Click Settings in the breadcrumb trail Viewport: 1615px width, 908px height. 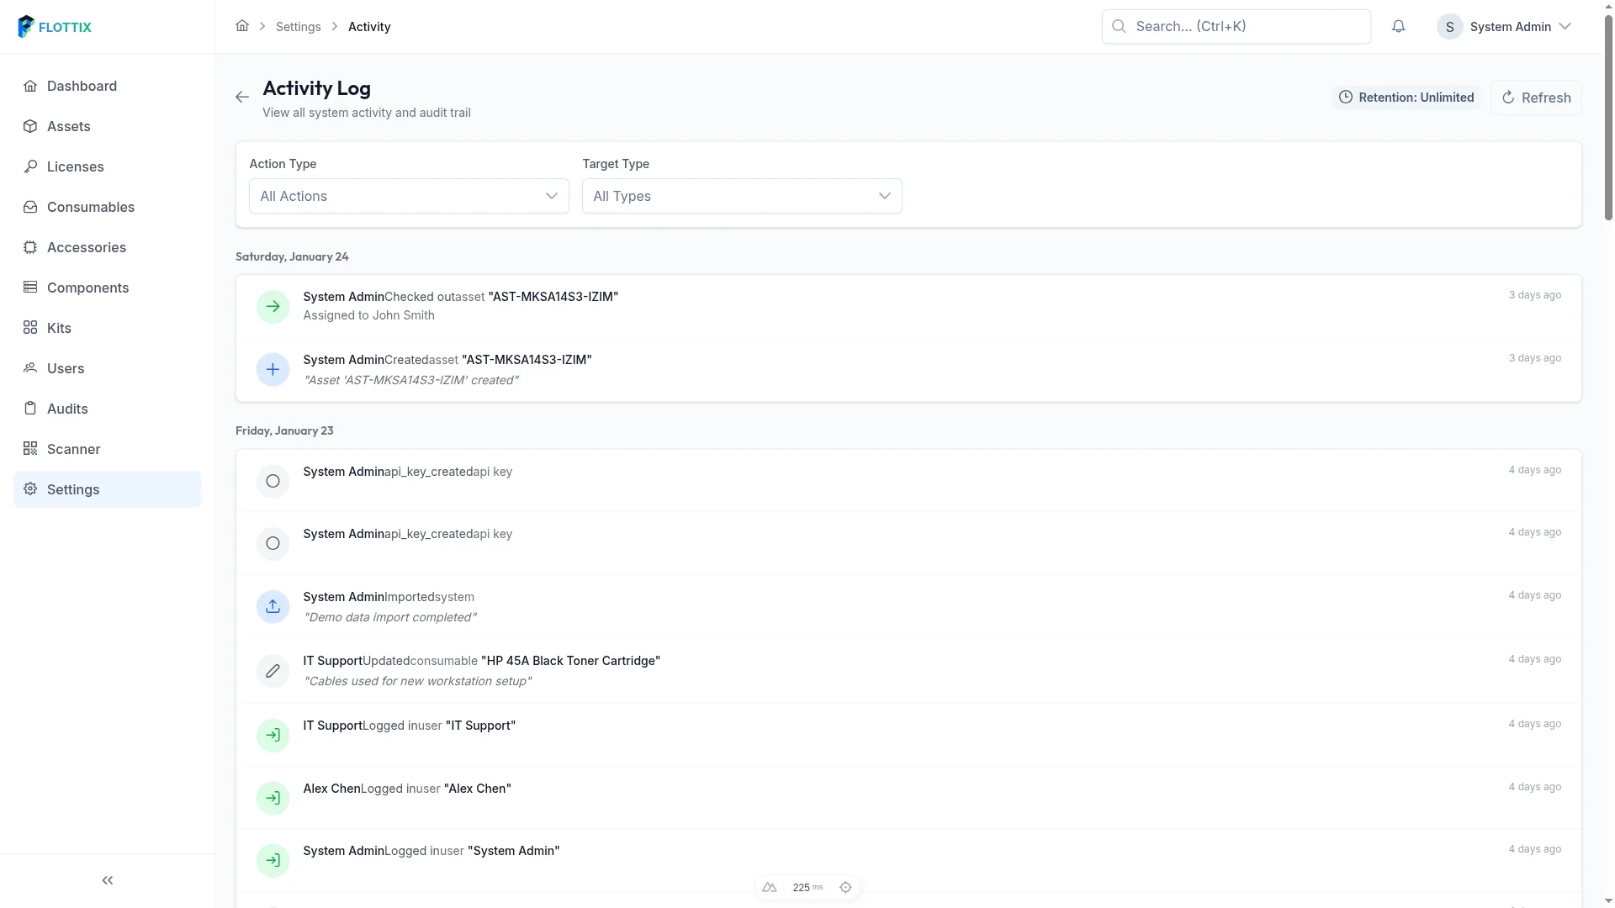click(x=298, y=26)
